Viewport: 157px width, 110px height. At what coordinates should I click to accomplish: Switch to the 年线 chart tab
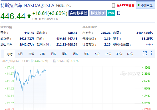31,54
